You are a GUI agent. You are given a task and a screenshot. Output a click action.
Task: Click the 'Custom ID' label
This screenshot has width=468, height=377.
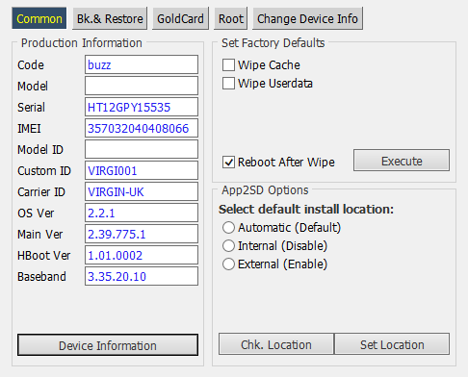[x=44, y=171]
